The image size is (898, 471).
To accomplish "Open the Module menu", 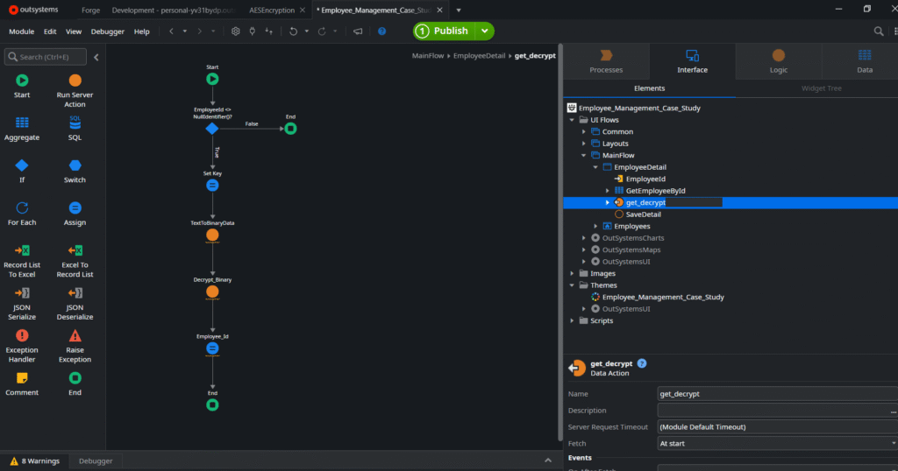I will (21, 32).
